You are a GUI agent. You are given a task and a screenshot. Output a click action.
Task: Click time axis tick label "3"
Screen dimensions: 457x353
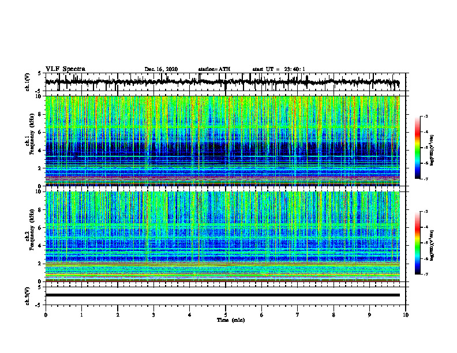(x=153, y=314)
